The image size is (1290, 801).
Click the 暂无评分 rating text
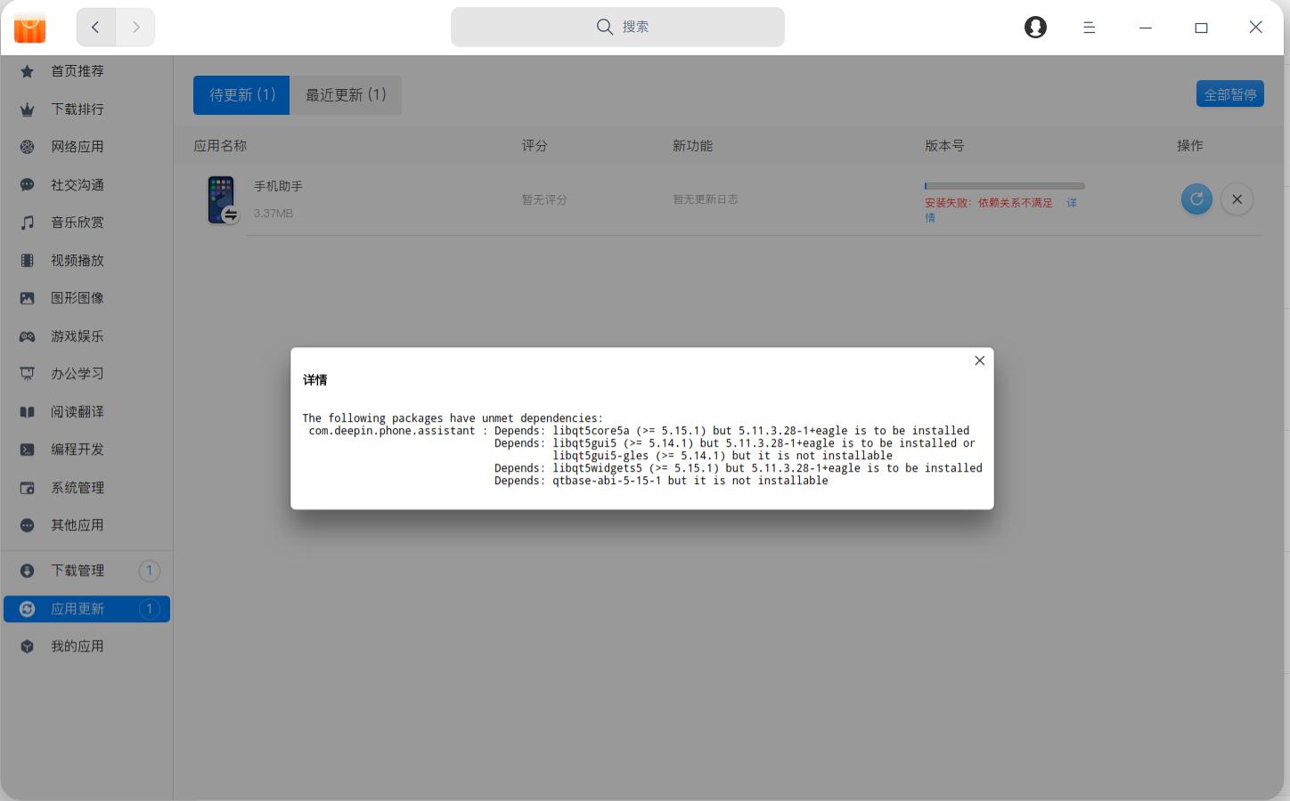tap(544, 199)
